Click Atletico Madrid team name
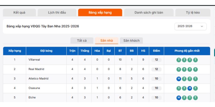Viewport: 215px width, 107px height. coord(38,79)
